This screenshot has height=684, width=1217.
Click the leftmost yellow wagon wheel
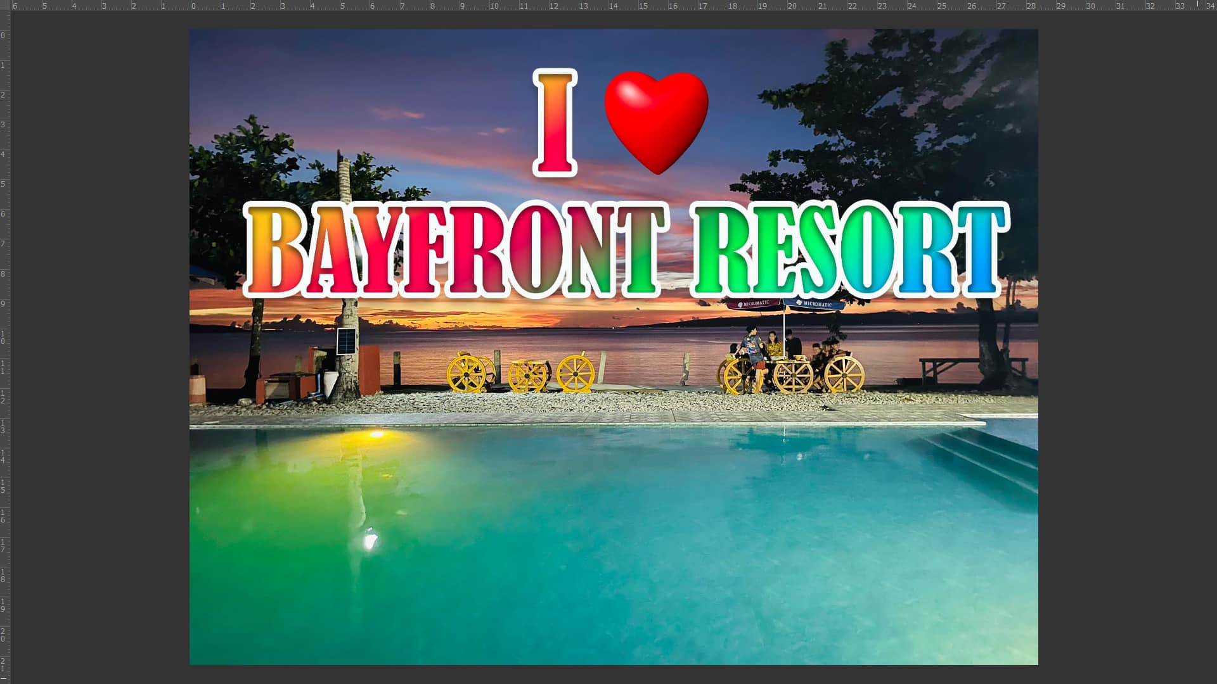(x=466, y=374)
